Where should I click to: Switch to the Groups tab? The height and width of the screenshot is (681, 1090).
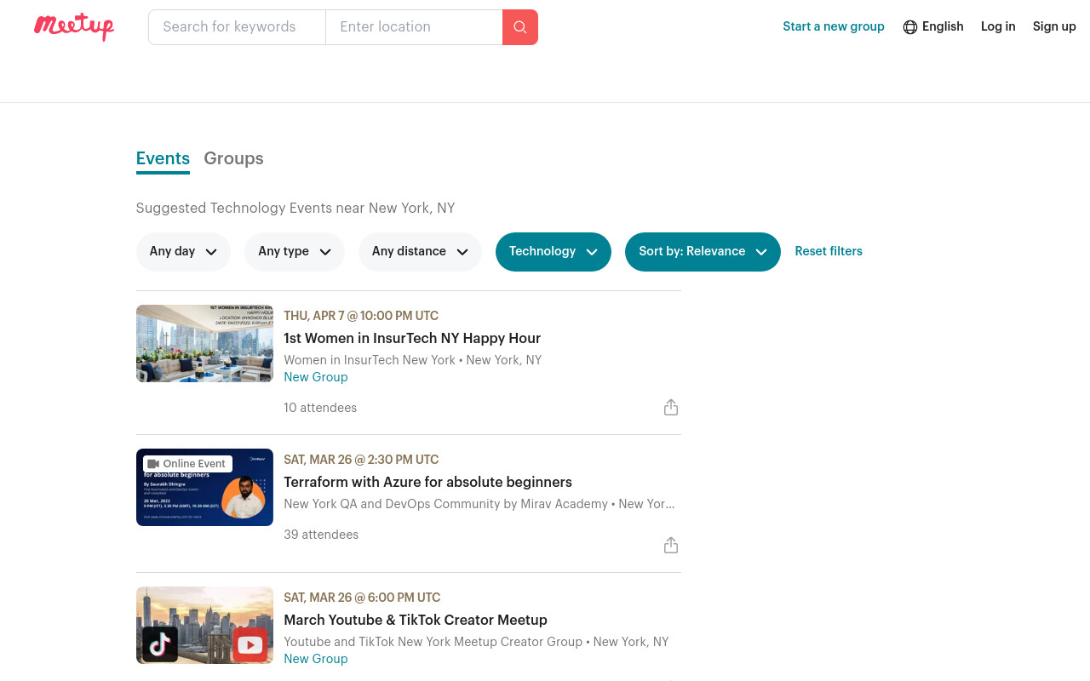[x=233, y=159]
